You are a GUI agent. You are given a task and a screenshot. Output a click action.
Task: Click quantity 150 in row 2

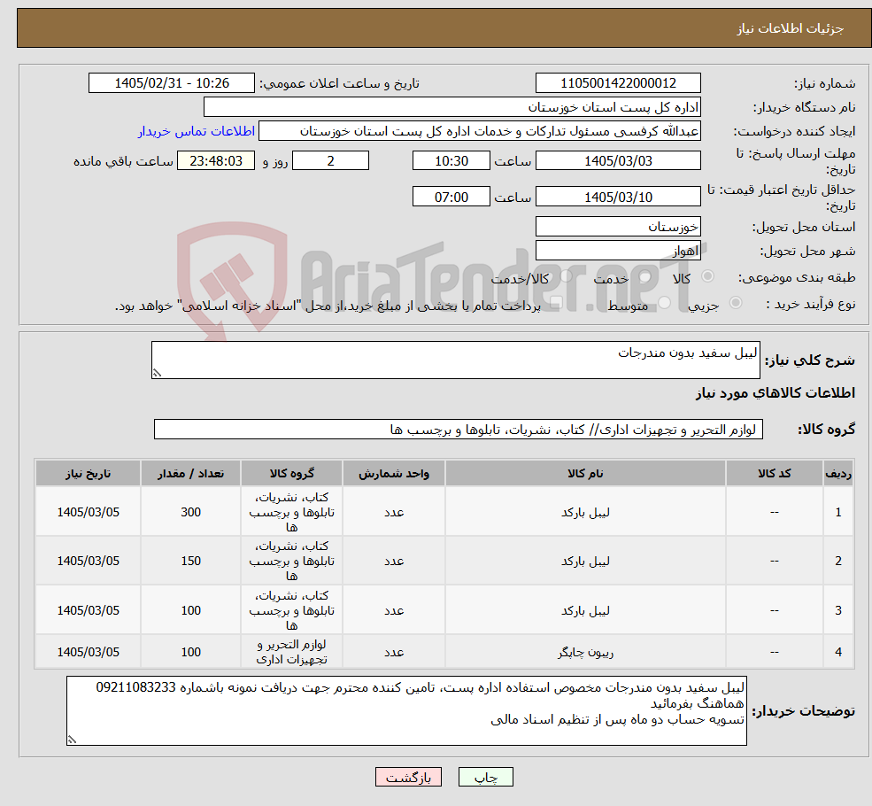(190, 561)
